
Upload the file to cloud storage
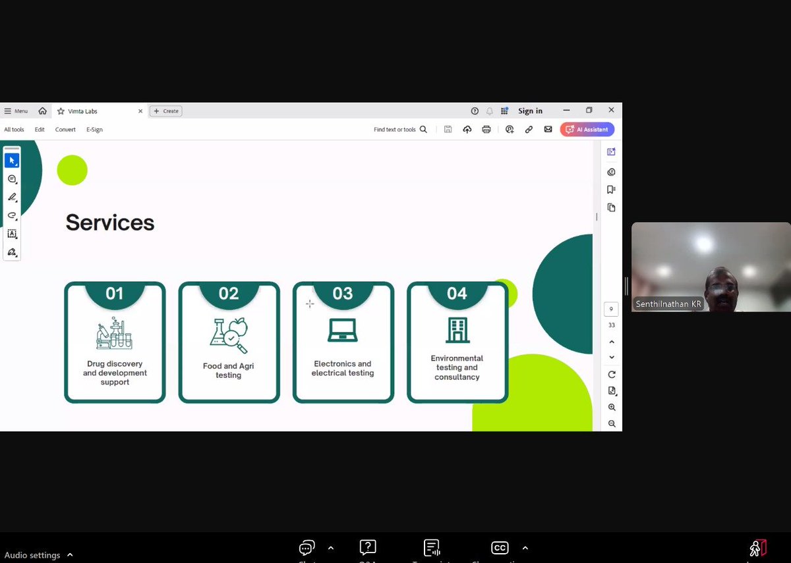coord(467,130)
